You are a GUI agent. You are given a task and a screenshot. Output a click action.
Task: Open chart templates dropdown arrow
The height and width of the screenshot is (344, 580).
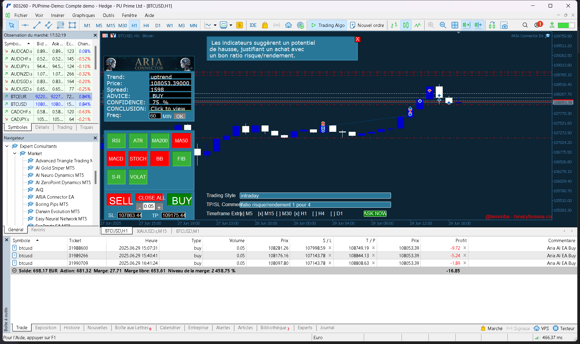click(231, 25)
